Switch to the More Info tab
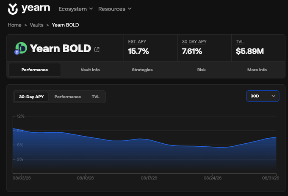 tap(257, 70)
